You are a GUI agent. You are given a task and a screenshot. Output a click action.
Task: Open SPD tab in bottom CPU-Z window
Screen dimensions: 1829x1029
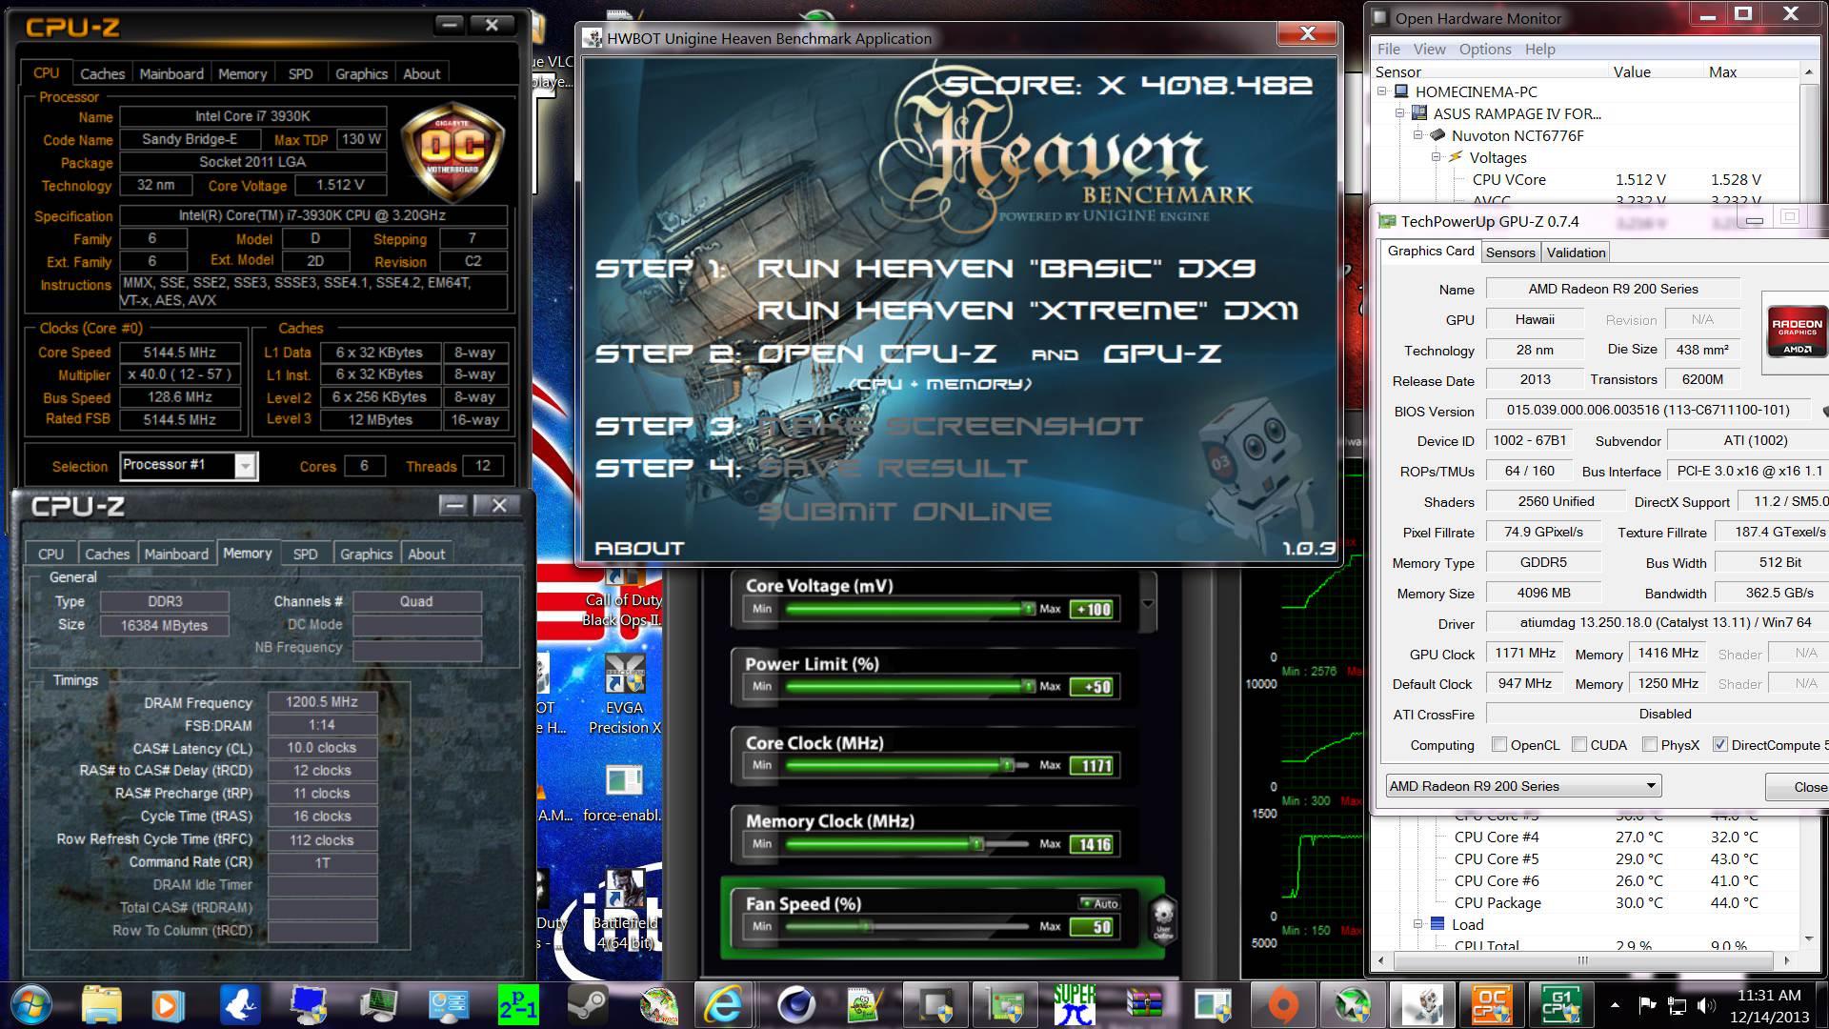(x=306, y=555)
